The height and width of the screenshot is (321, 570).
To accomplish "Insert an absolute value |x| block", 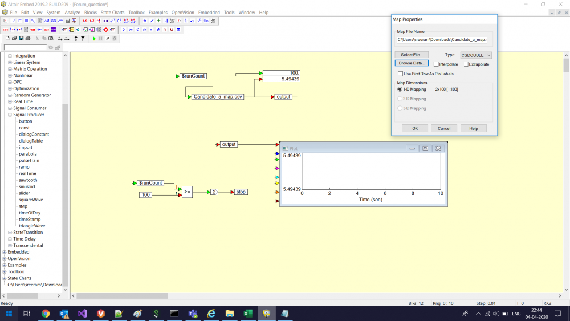I will point(165,21).
